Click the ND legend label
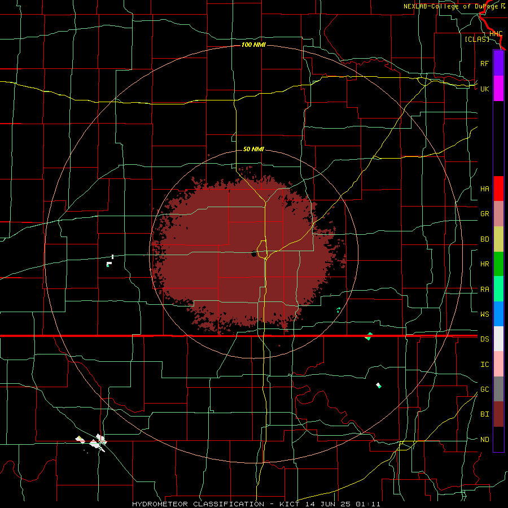Screen dimensions: 508x508 pyautogui.click(x=484, y=440)
